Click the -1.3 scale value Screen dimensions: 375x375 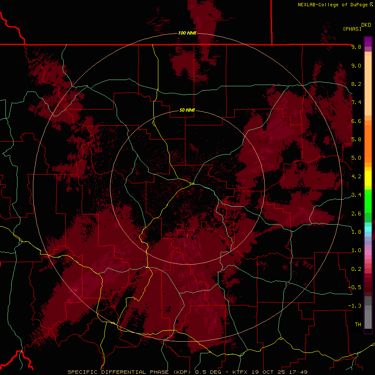[355, 306]
